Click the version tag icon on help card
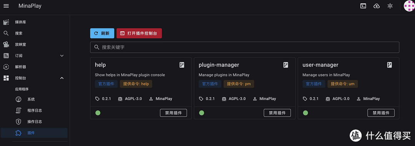 97,99
